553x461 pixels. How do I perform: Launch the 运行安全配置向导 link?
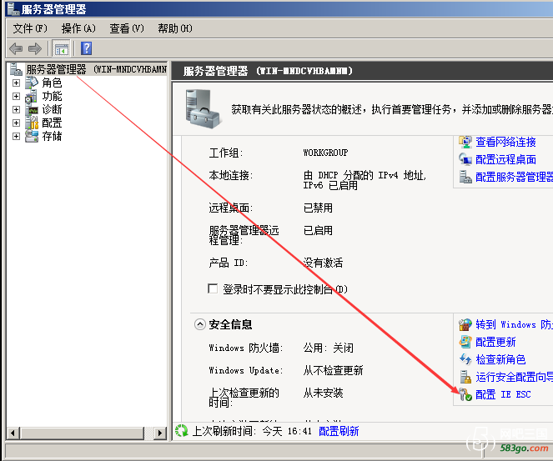514,377
